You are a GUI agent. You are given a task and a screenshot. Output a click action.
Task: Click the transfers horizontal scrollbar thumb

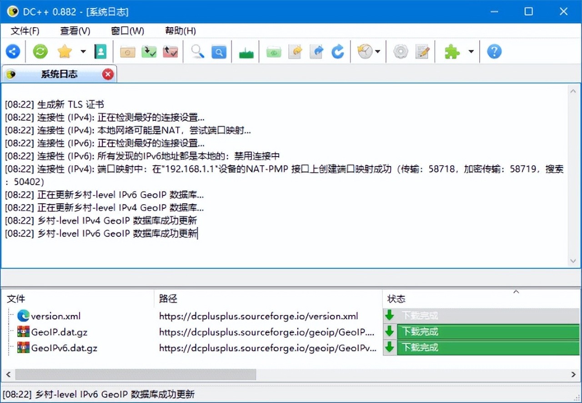coord(135,374)
